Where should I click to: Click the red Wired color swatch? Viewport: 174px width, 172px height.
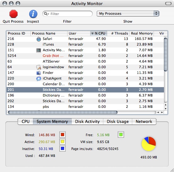pyautogui.click(x=63, y=135)
